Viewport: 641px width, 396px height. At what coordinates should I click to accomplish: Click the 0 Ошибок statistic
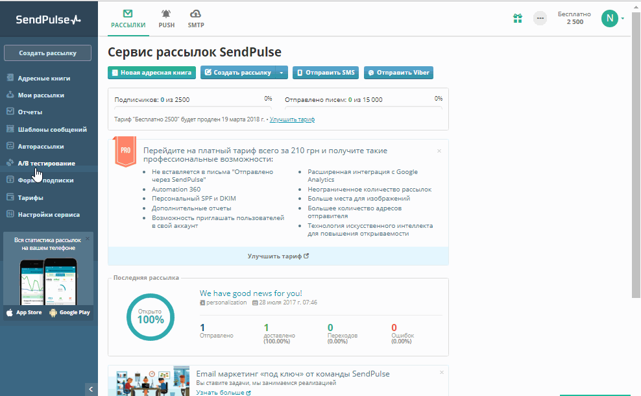pos(403,333)
